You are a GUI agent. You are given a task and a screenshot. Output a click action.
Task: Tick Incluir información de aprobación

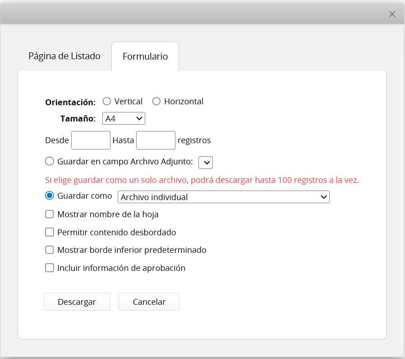(50, 268)
